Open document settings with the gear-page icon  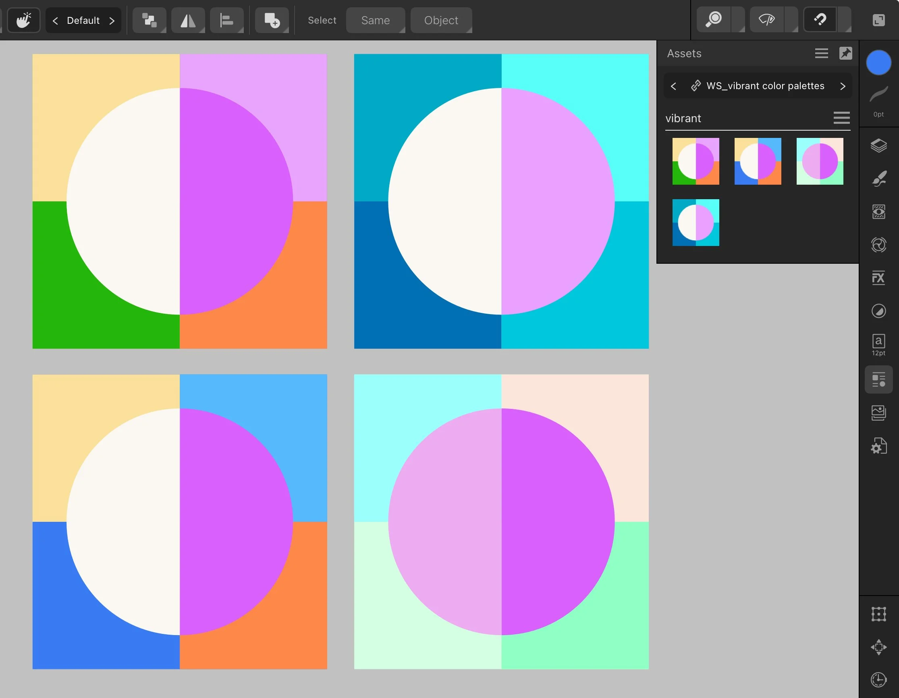click(x=878, y=446)
